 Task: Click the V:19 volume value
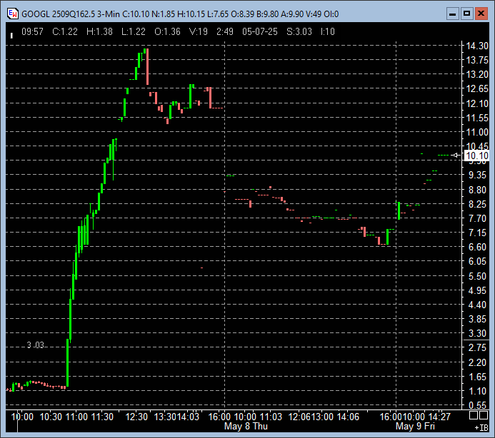199,31
